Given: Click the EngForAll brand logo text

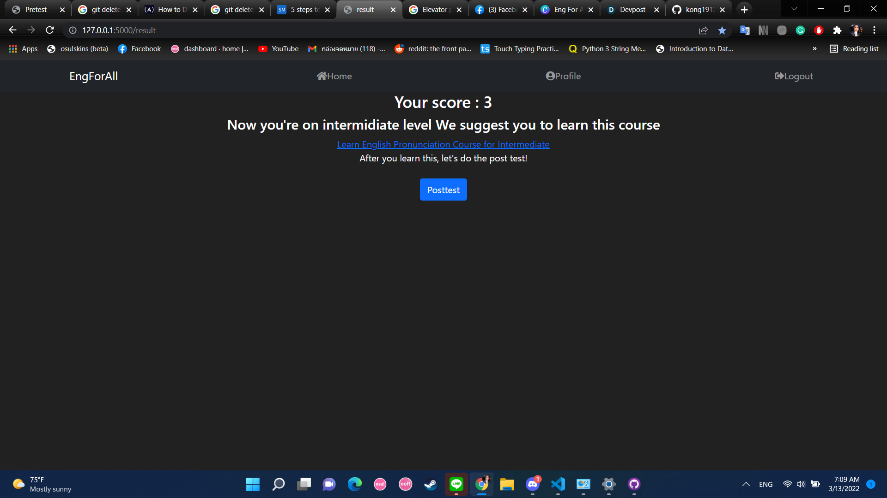Looking at the screenshot, I should pos(93,76).
